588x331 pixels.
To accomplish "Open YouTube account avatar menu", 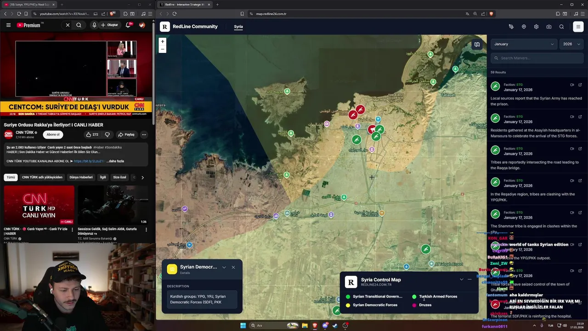I will tap(142, 25).
